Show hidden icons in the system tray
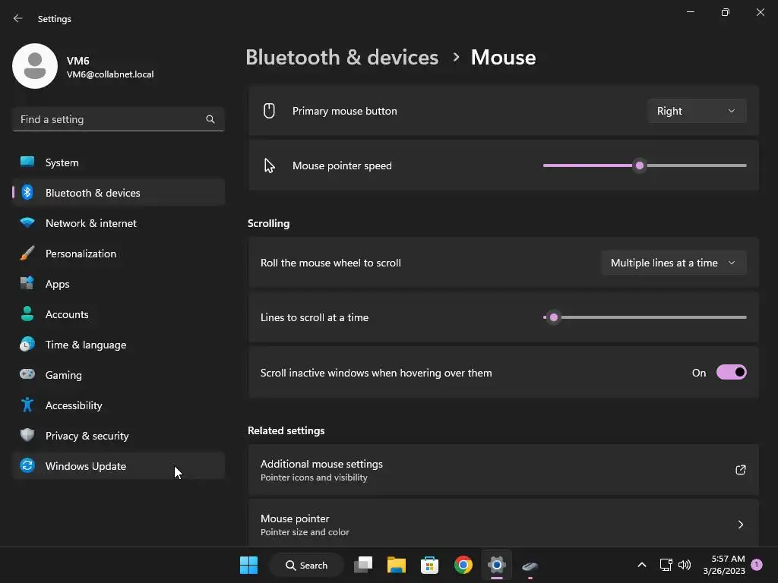Viewport: 778px width, 583px height. [641, 565]
